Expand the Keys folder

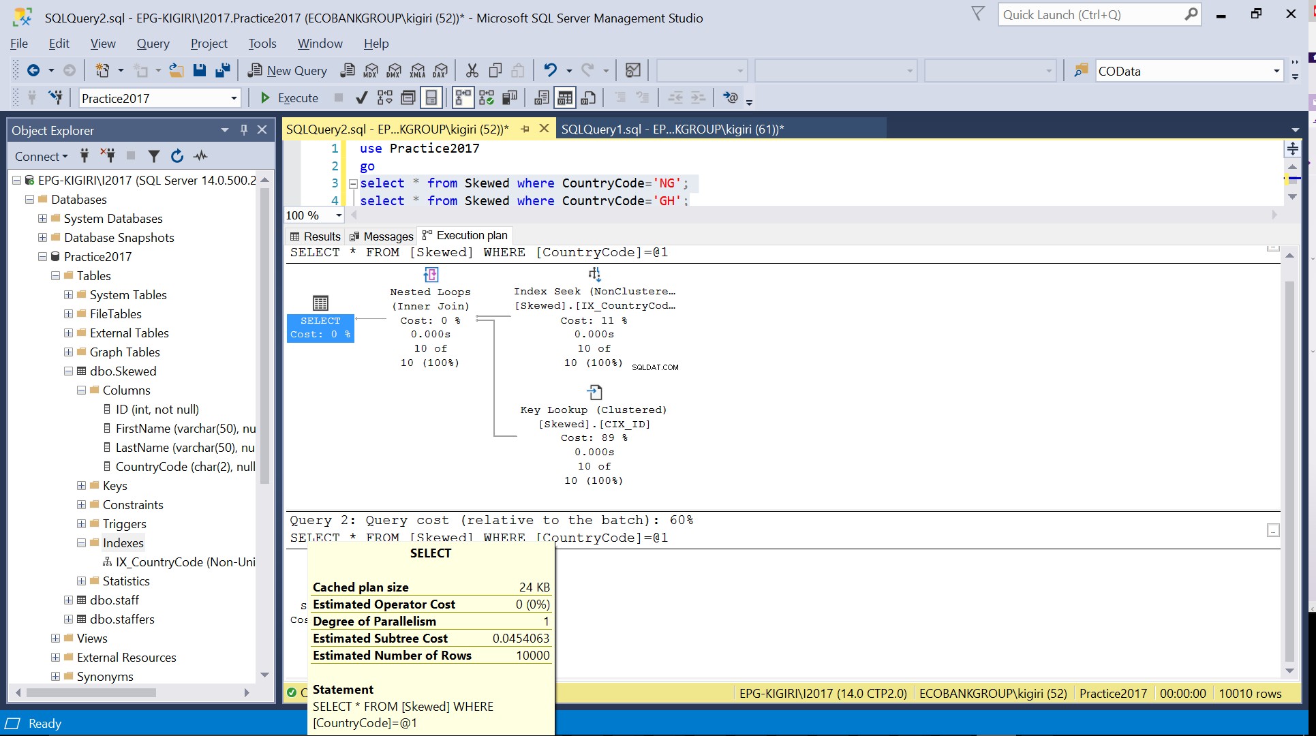click(82, 486)
